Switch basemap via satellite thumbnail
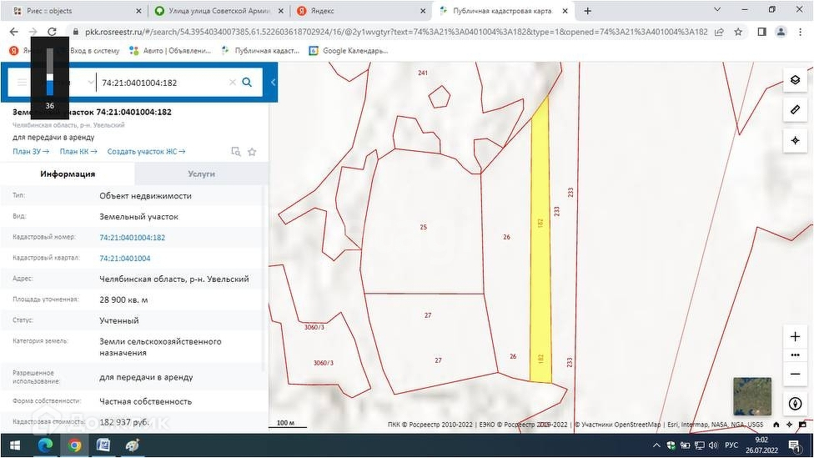Image resolution: width=814 pixels, height=458 pixels. coord(752,396)
